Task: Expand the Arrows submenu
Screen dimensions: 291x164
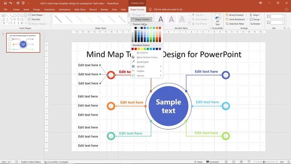Action: (147, 76)
